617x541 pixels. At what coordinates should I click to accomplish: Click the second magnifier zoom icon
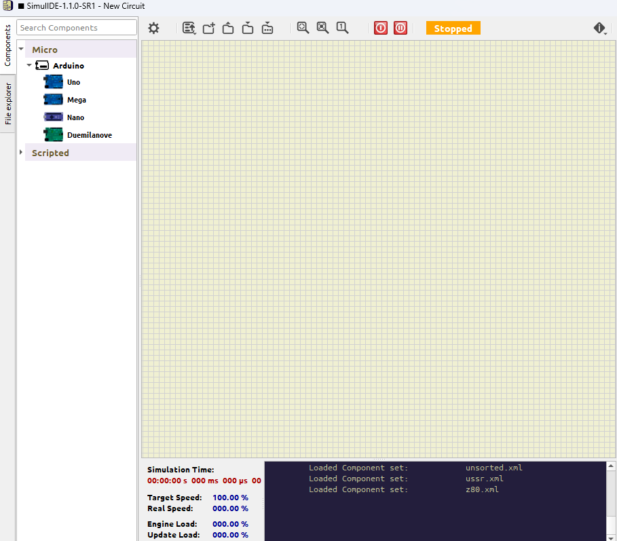pyautogui.click(x=322, y=28)
